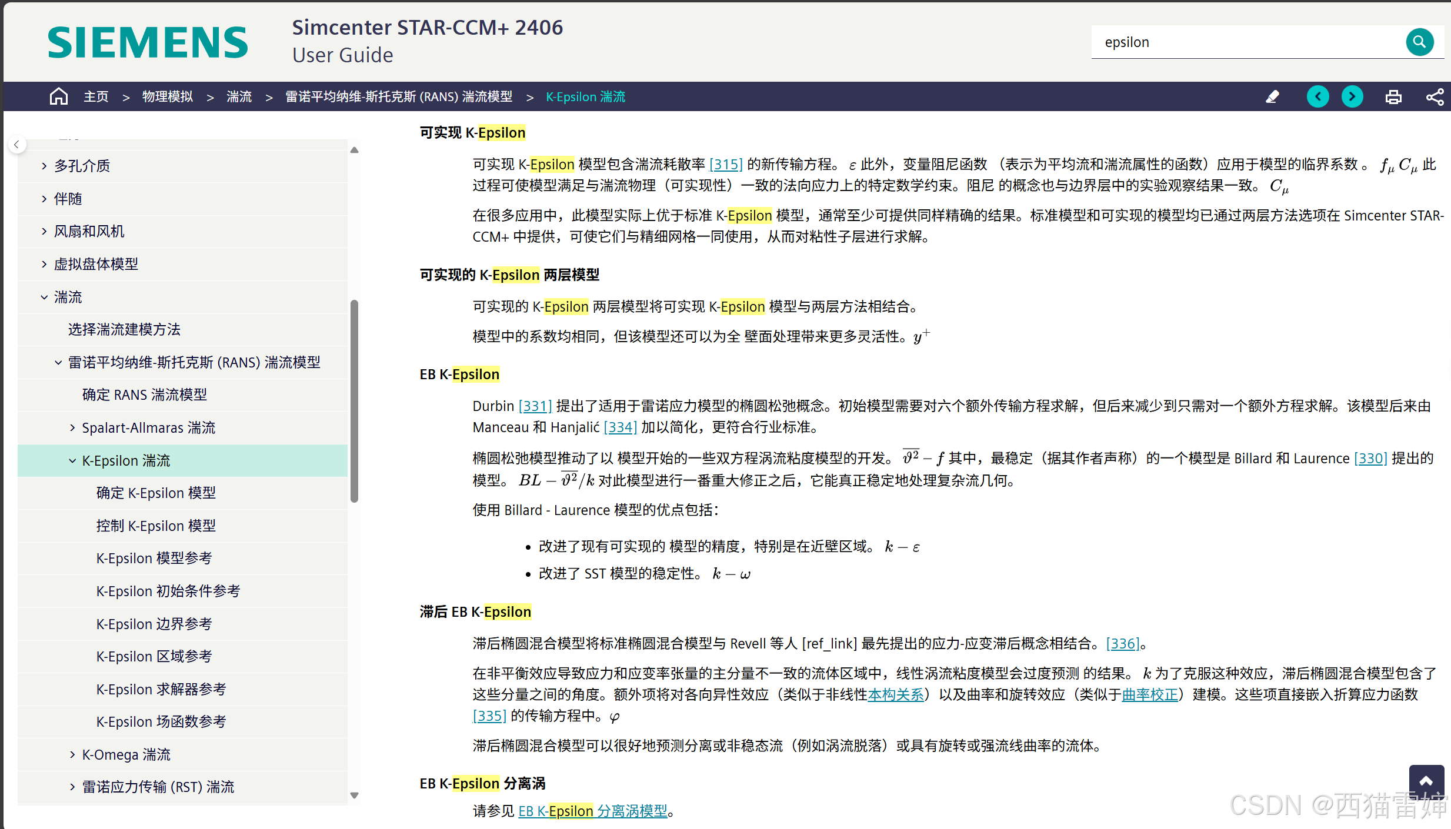The image size is (1451, 829).
Task: Click the share icon
Action: click(1435, 96)
